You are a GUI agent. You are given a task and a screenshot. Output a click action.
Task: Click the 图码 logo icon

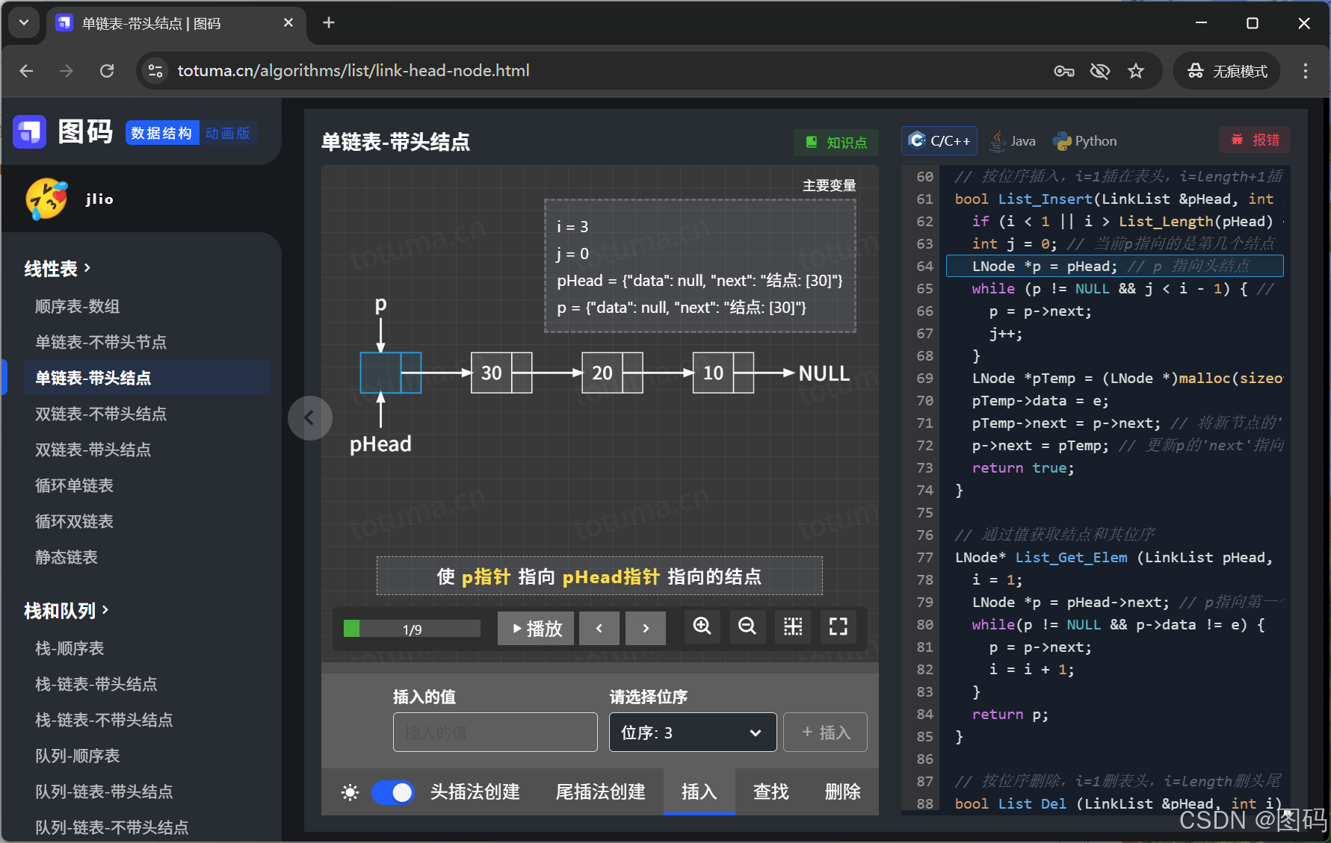[30, 132]
